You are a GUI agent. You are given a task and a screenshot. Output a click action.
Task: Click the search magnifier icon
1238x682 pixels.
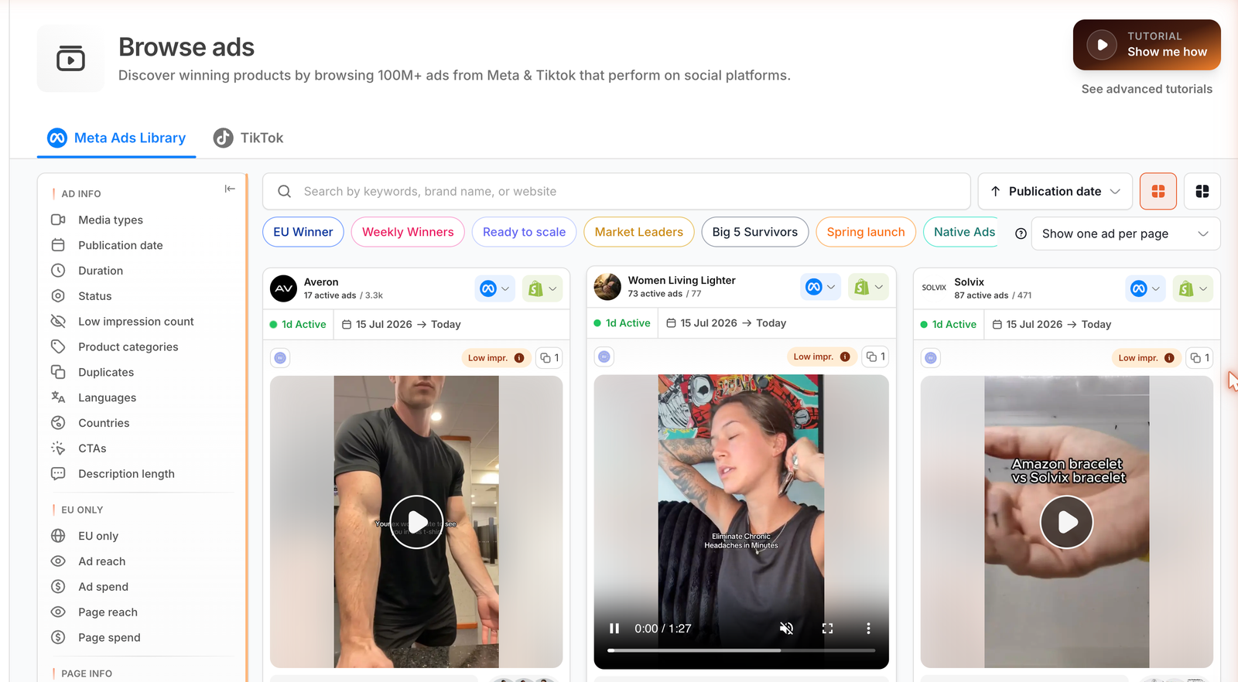[285, 192]
